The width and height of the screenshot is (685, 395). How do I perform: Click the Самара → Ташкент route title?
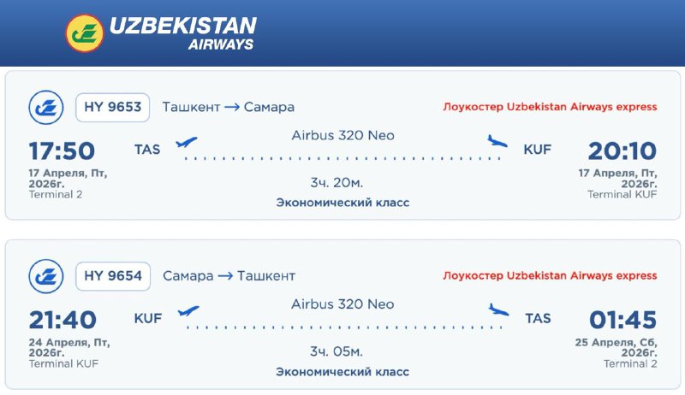229,276
